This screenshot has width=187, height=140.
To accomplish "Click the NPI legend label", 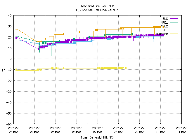I will (x=165, y=30).
